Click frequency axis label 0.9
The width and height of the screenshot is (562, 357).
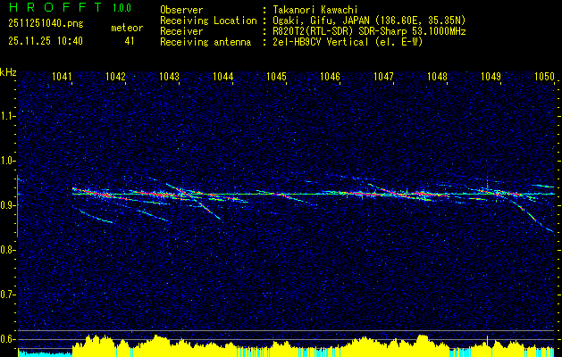(x=7, y=205)
